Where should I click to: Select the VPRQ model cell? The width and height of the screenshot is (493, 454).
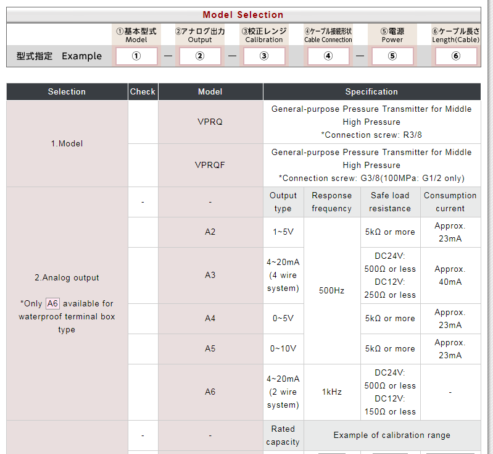210,122
